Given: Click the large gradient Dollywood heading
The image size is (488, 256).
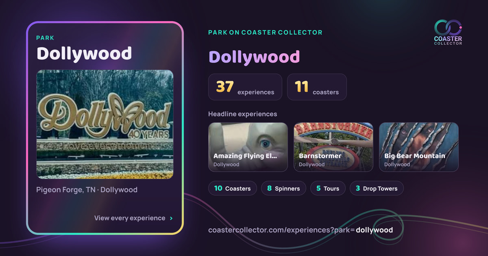Looking at the screenshot, I should 254,57.
